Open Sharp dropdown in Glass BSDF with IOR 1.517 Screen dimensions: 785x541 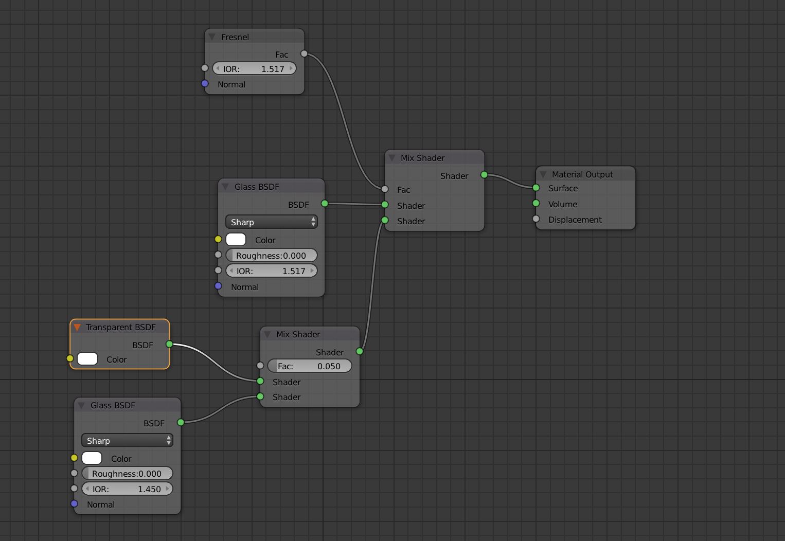[x=272, y=222]
